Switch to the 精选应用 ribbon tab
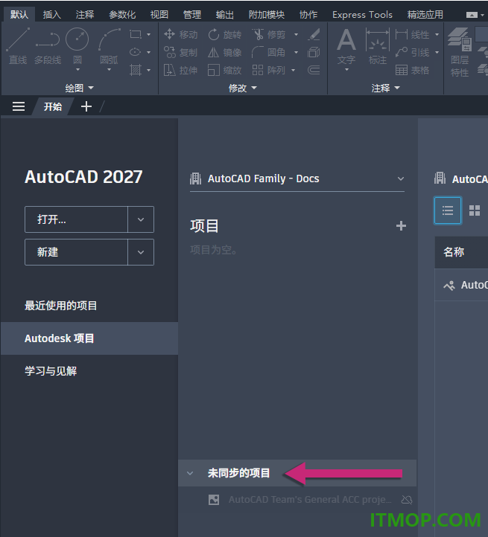This screenshot has width=488, height=537. point(425,14)
